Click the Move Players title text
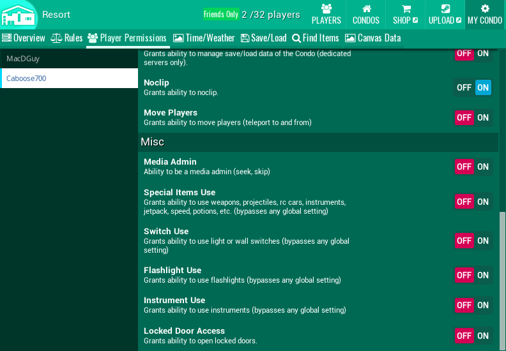This screenshot has height=351, width=506. pyautogui.click(x=171, y=113)
